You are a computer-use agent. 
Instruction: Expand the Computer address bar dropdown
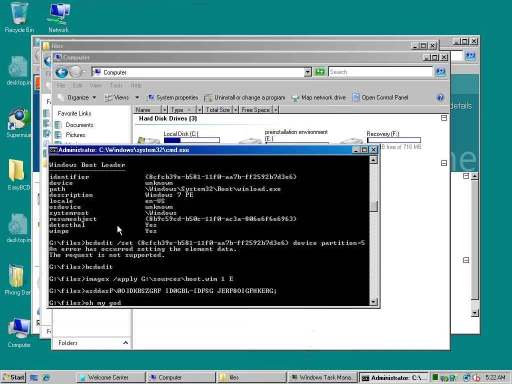pos(307,72)
